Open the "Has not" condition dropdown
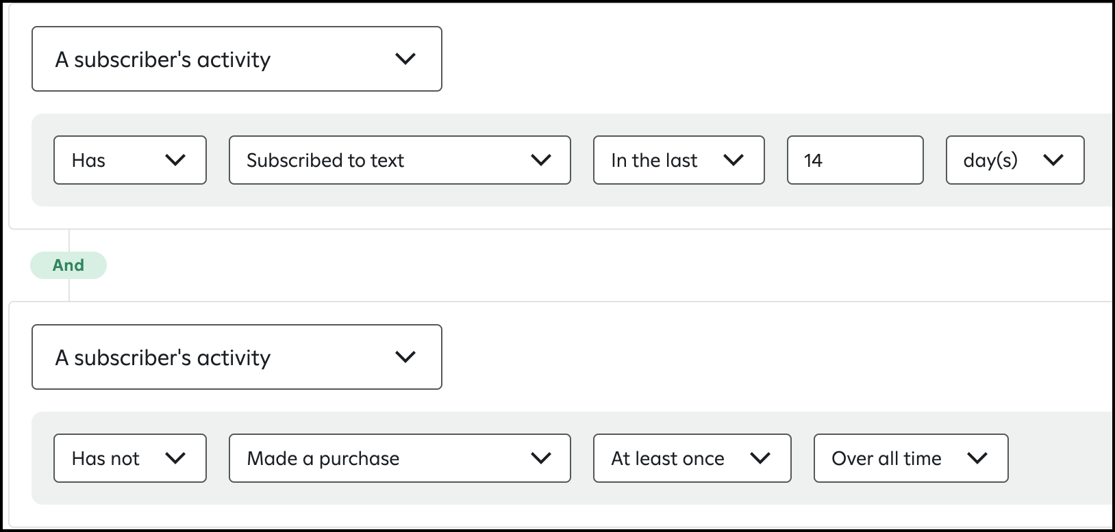 [x=130, y=458]
